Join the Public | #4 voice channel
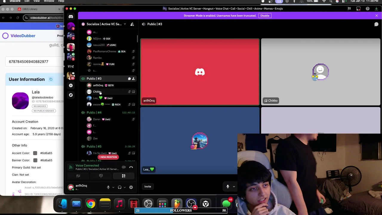 pyautogui.click(x=94, y=113)
